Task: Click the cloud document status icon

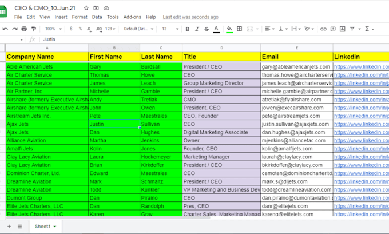Action: tap(106, 8)
